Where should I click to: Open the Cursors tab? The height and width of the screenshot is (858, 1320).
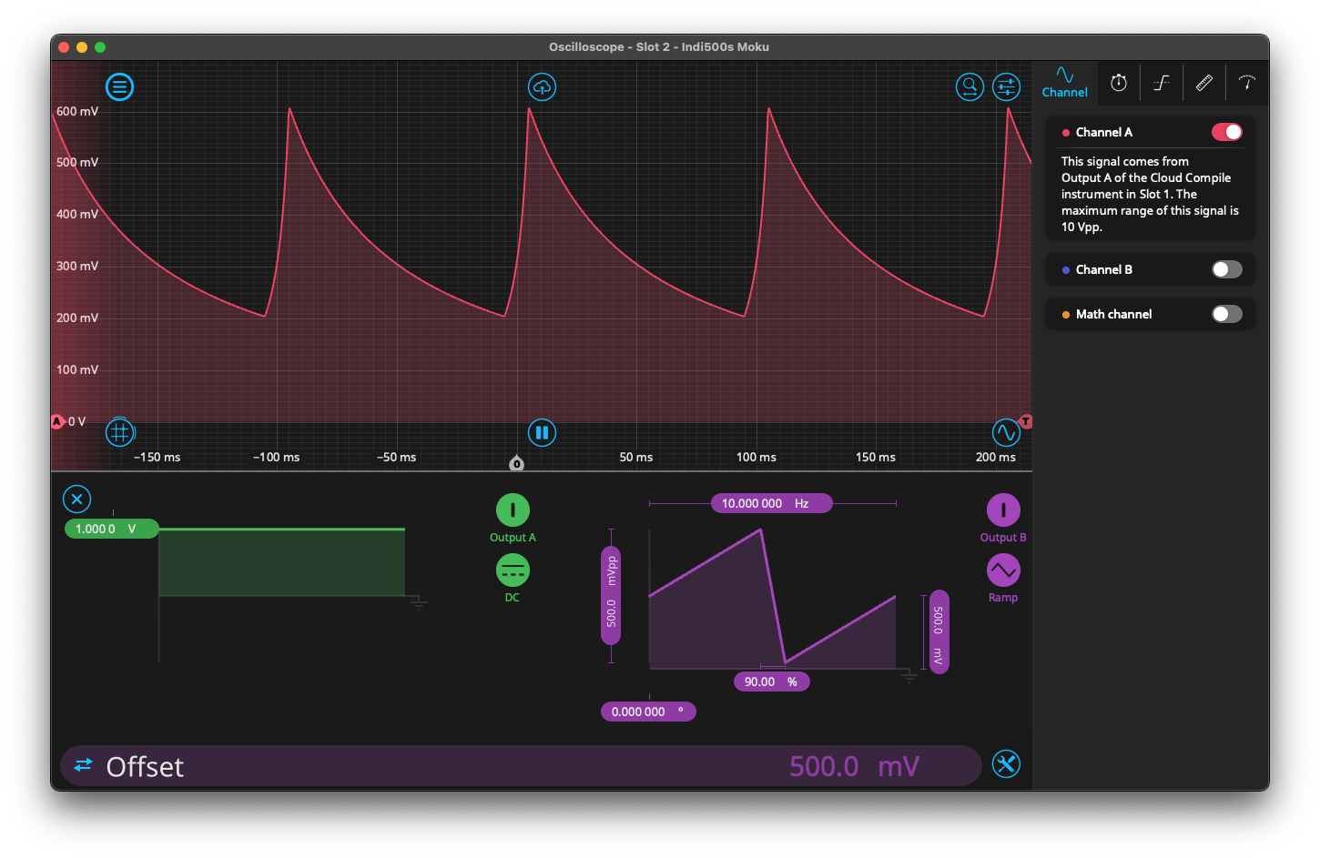[x=1246, y=83]
